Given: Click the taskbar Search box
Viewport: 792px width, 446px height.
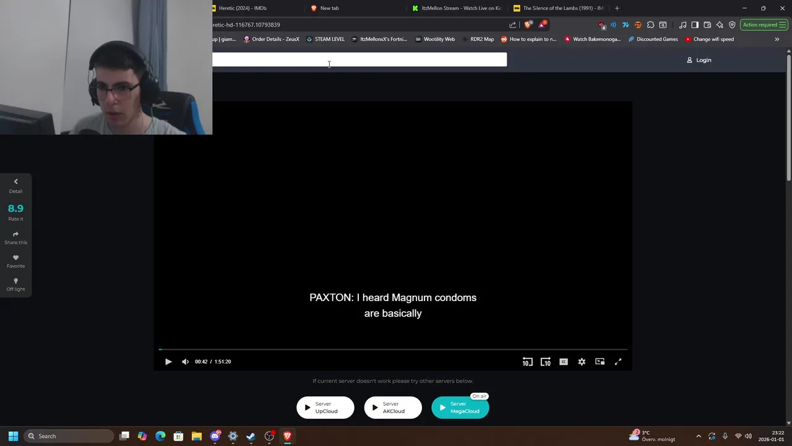Looking at the screenshot, I should point(69,436).
